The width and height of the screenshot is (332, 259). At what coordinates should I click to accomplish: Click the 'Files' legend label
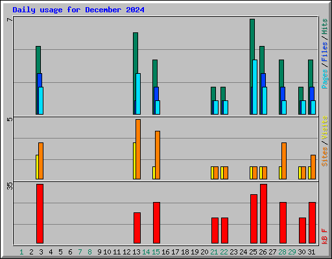[x=324, y=52]
